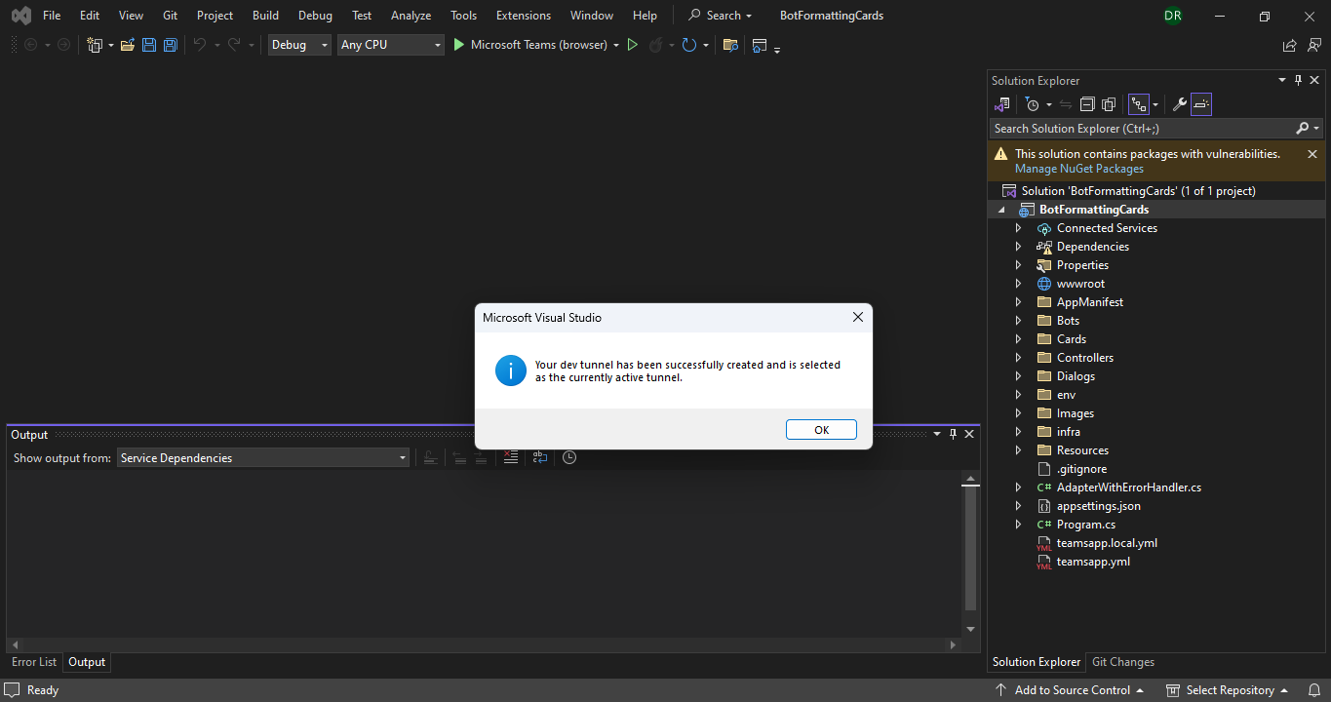This screenshot has width=1331, height=702.
Task: Expand the AppManifest folder
Action: pos(1018,302)
